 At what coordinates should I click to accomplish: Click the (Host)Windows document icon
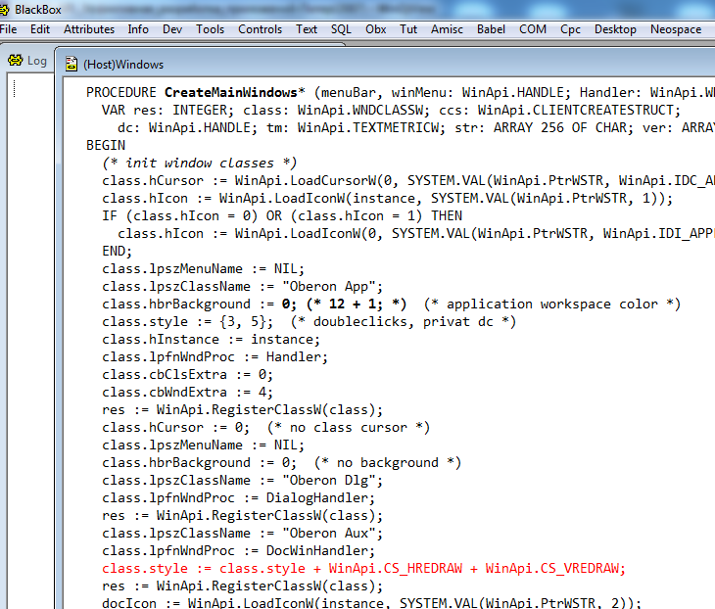71,65
